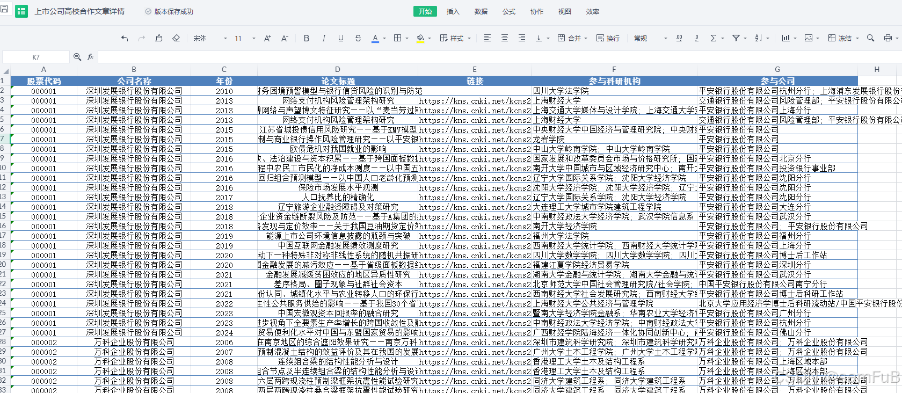Switch to the 数据 tab

tap(481, 11)
